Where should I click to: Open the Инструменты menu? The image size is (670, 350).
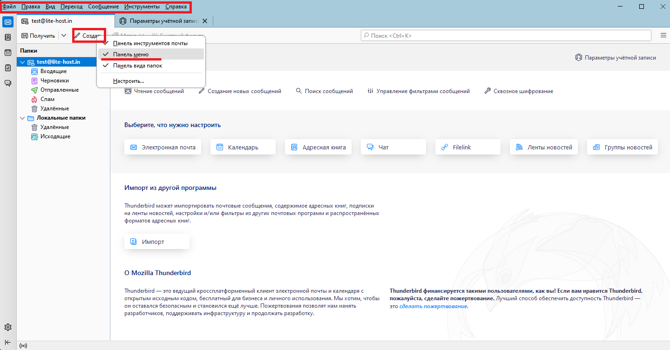click(142, 7)
